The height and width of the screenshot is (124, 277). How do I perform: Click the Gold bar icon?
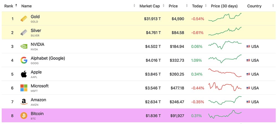click(x=24, y=19)
